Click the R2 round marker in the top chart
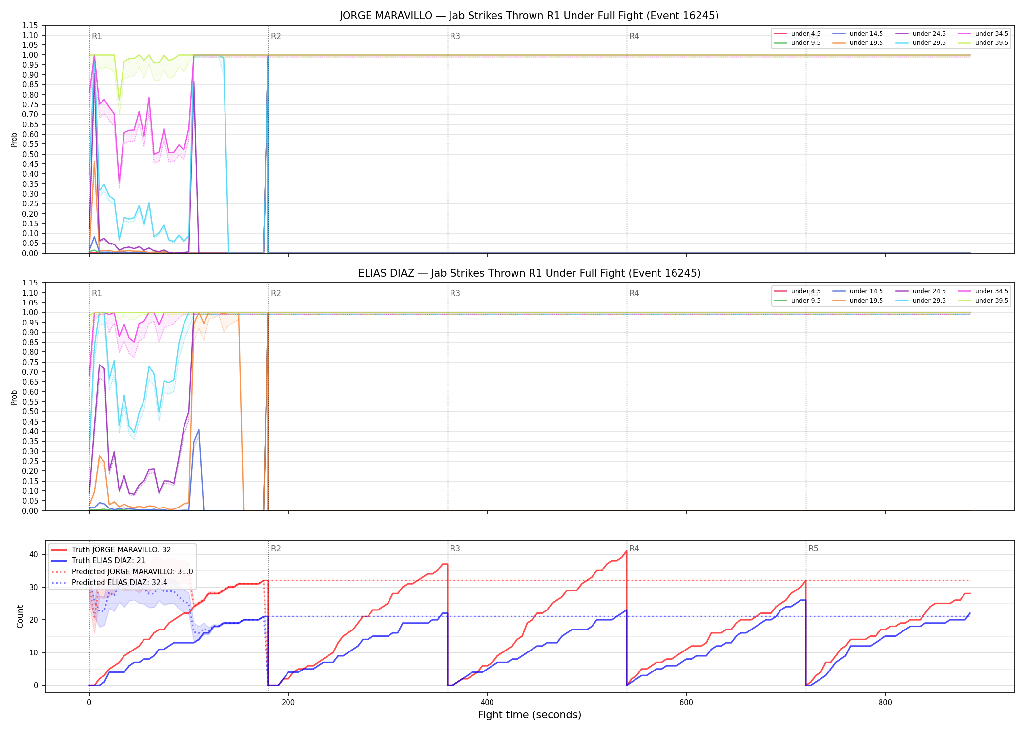 pyautogui.click(x=276, y=36)
